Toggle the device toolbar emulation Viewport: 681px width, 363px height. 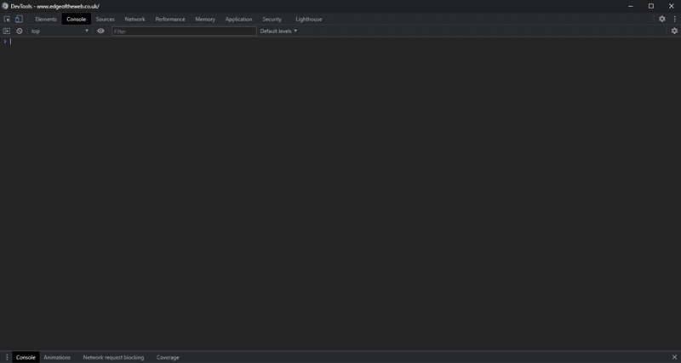(19, 19)
